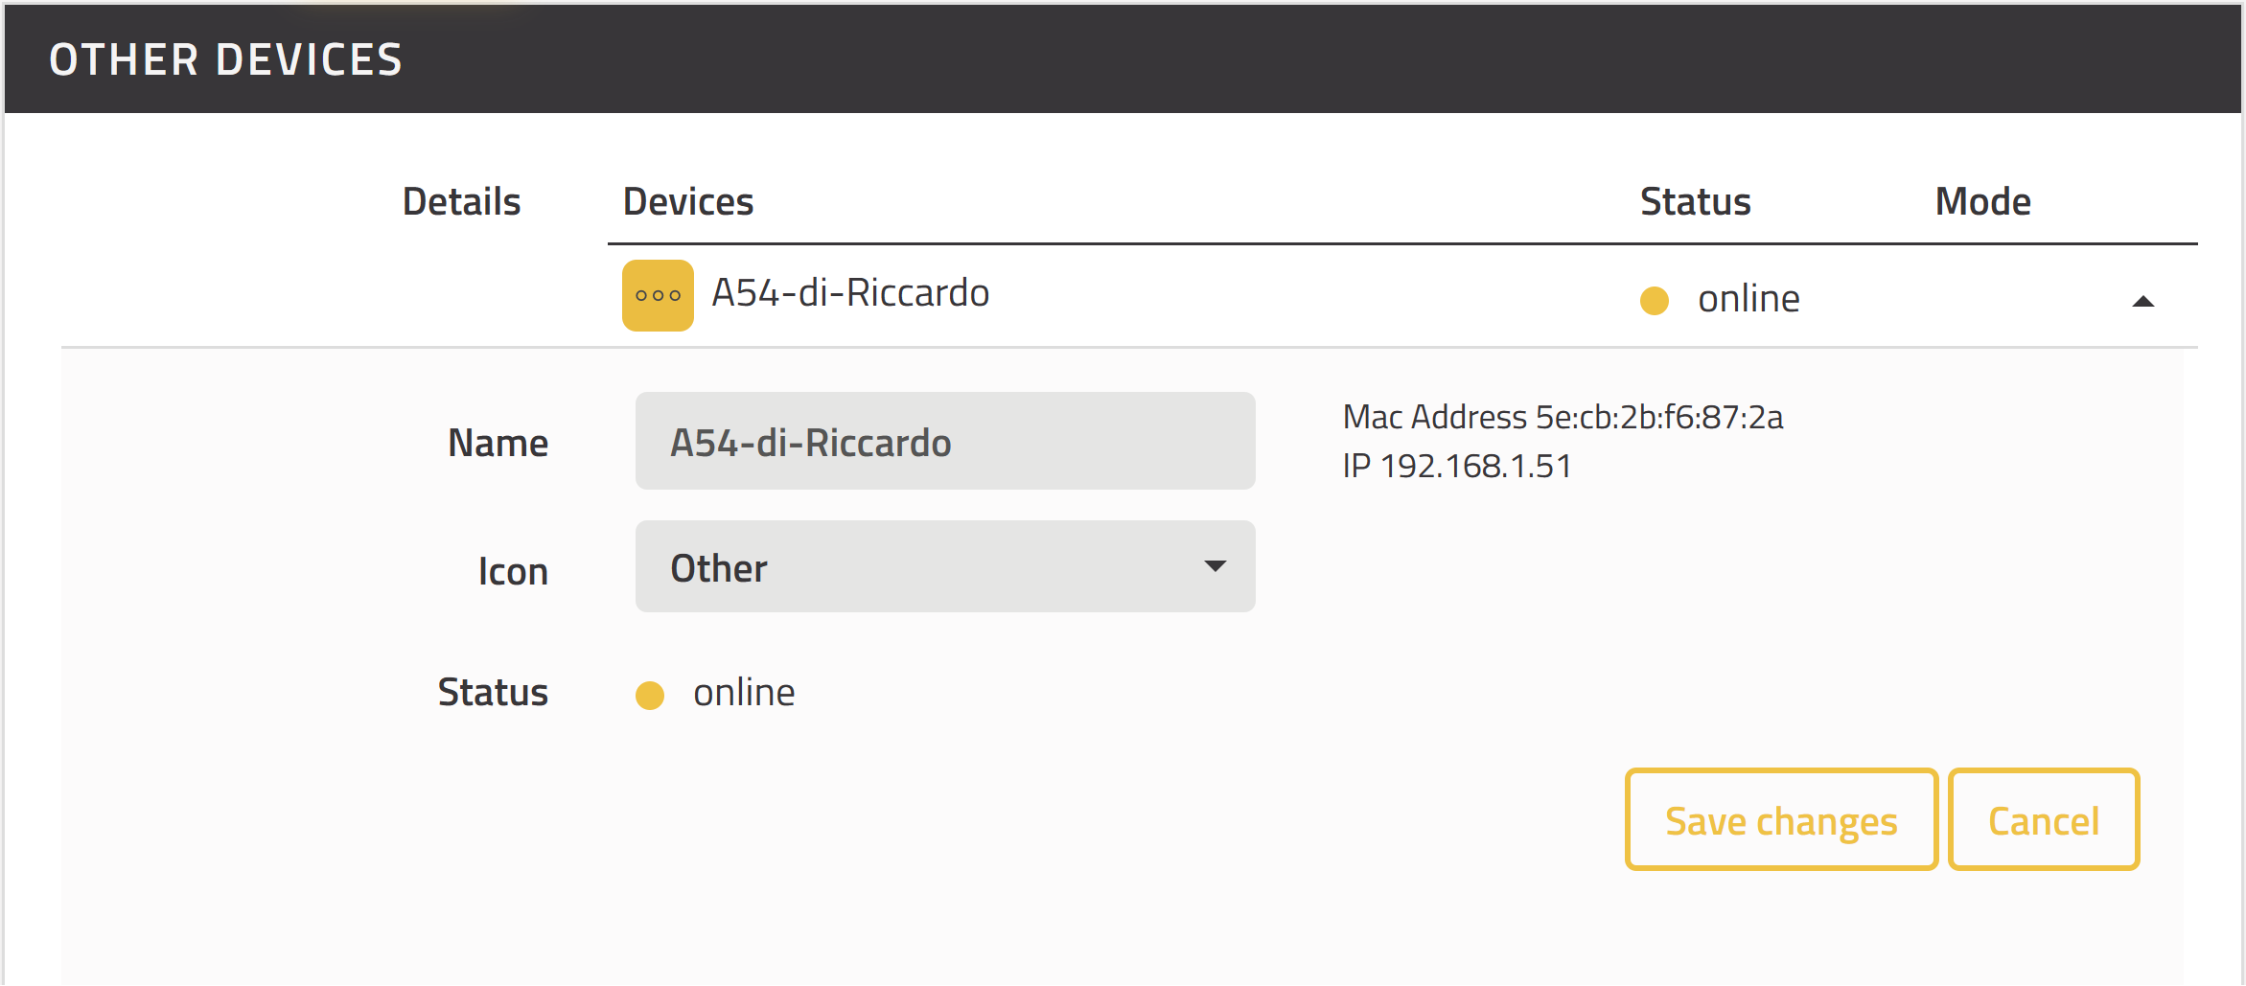Click the Save changes button
2246x986 pixels.
(x=1781, y=820)
